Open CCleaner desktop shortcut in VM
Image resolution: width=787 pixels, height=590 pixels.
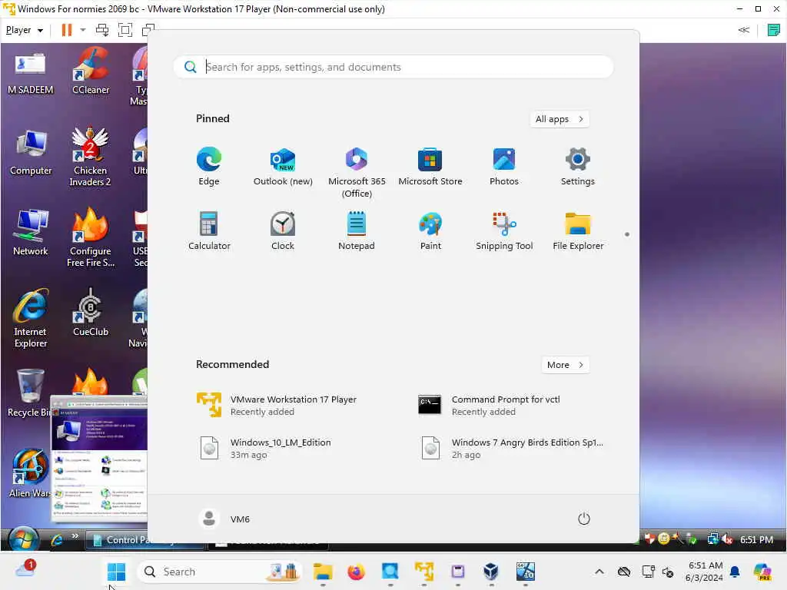91,71
